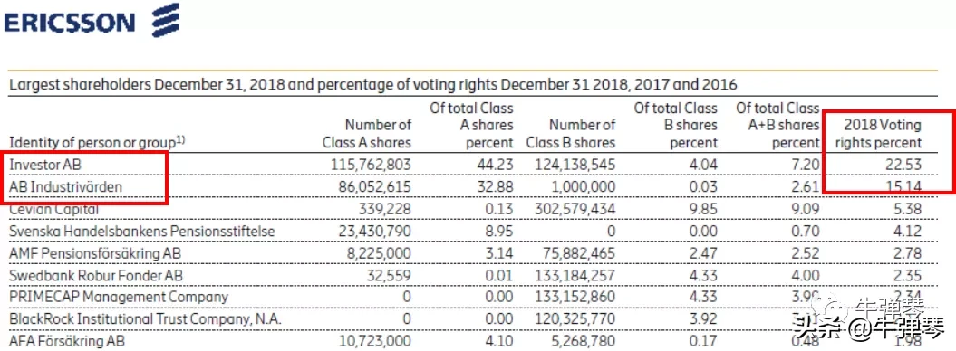Click the Of total Class A+B shares header
Image resolution: width=956 pixels, height=351 pixels.
tap(777, 126)
